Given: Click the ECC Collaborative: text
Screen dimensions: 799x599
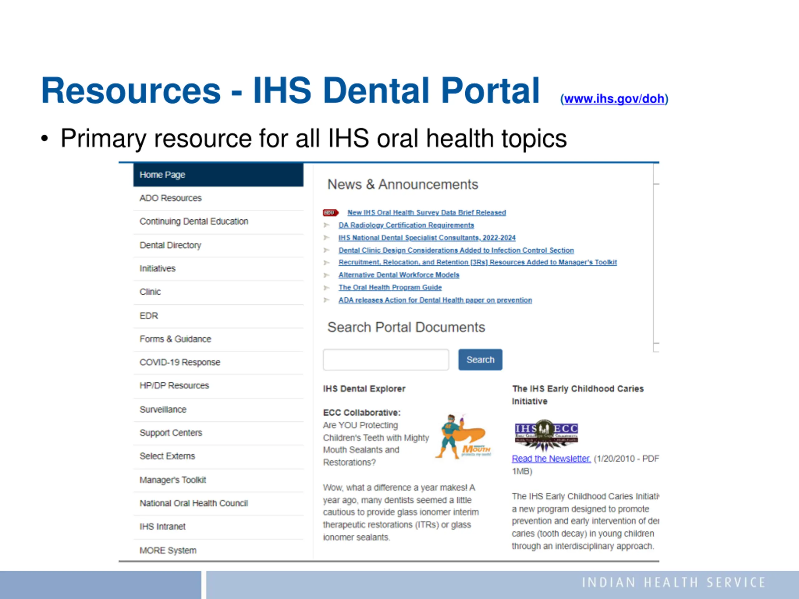Looking at the screenshot, I should [x=361, y=413].
